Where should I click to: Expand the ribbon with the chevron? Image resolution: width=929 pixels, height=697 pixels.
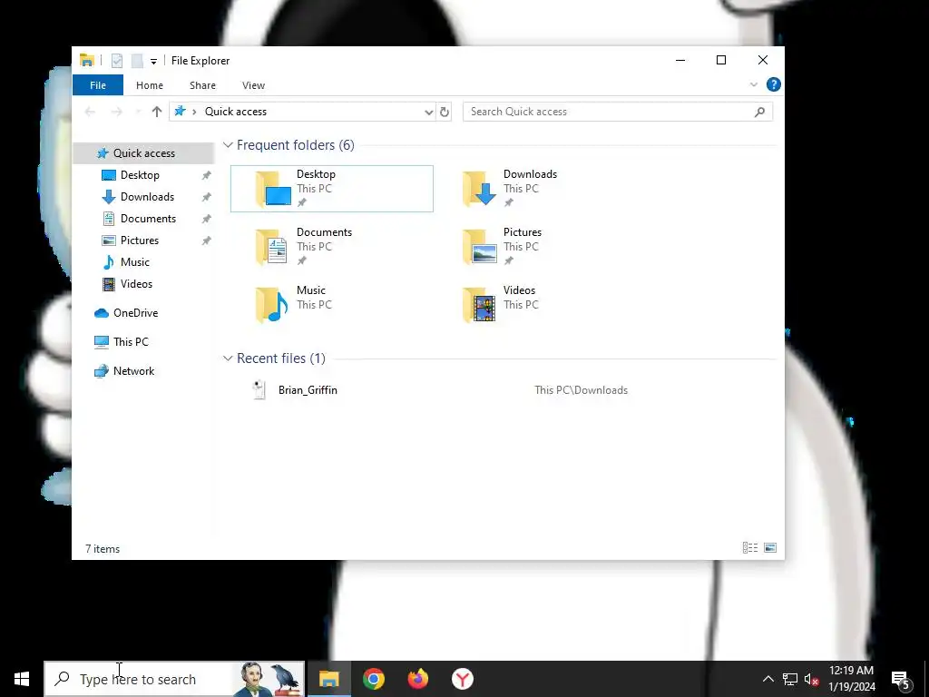(x=754, y=84)
